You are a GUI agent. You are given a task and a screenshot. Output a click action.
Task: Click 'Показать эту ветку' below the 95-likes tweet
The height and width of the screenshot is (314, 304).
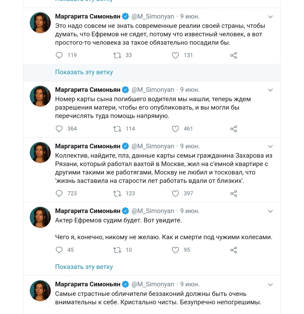[x=84, y=267]
